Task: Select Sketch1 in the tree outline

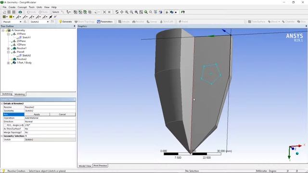Action: coord(26,37)
